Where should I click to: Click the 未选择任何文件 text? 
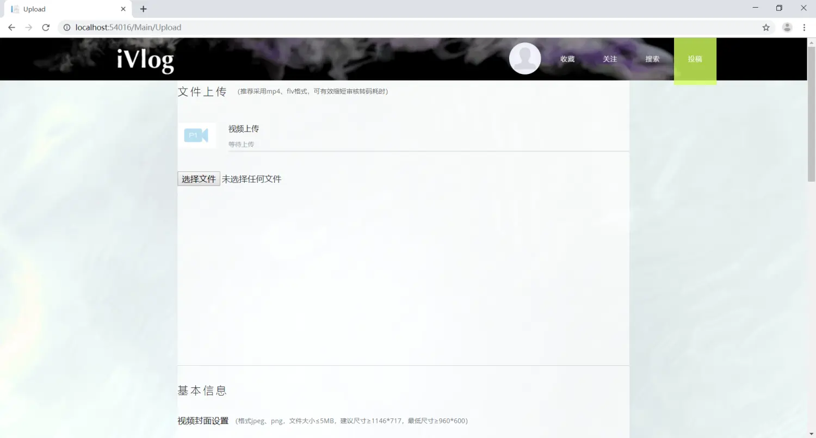click(x=251, y=179)
